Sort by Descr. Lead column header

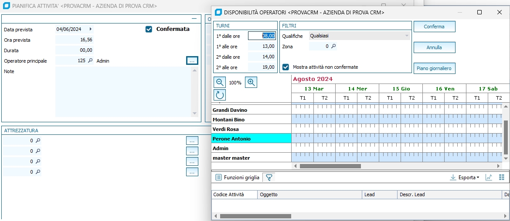point(449,194)
